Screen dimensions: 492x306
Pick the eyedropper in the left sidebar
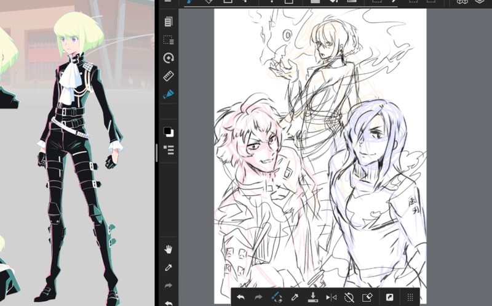[168, 267]
